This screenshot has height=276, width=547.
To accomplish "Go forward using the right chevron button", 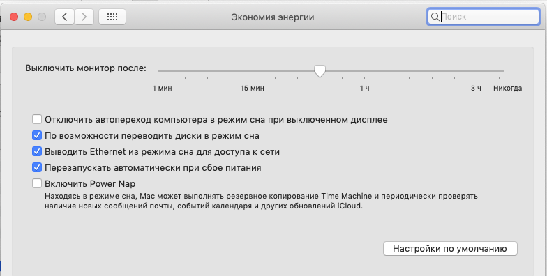I will coord(84,17).
